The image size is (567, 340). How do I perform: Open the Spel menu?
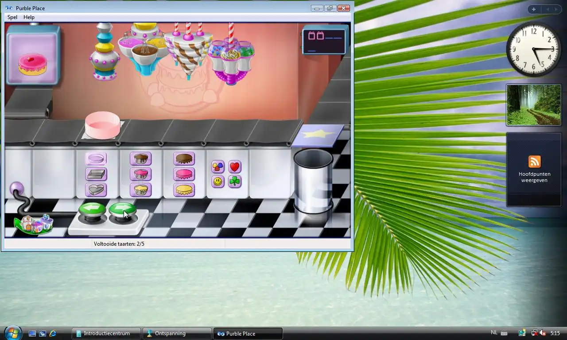tap(12, 17)
